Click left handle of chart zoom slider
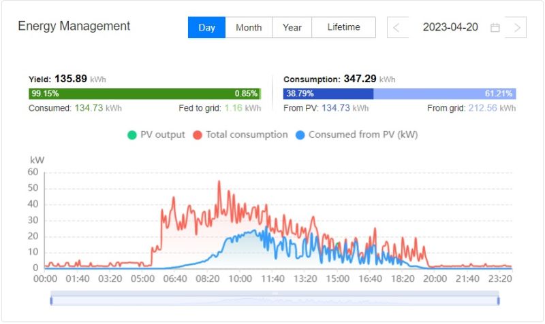Image resolution: width=545 pixels, height=324 pixels. tap(51, 300)
